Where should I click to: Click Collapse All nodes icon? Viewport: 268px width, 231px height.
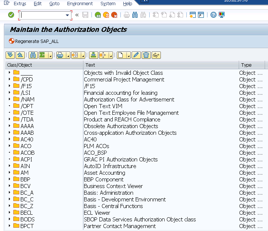pos(20,55)
